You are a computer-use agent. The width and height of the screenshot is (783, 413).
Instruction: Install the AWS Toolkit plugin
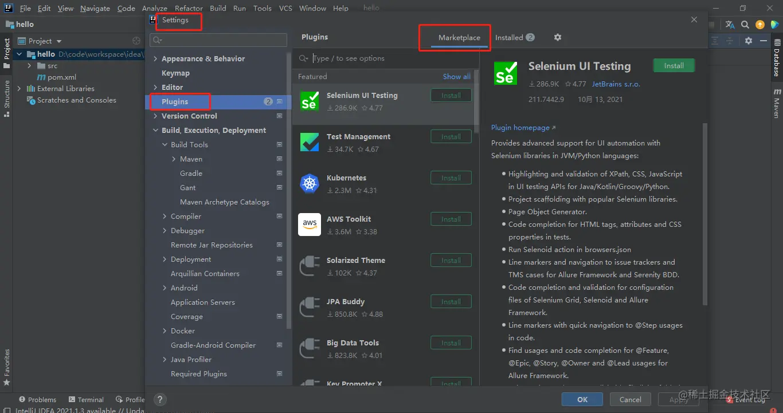click(451, 219)
